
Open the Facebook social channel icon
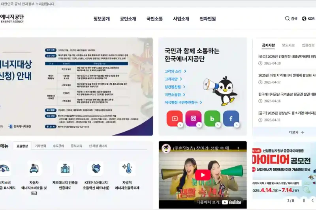click(x=231, y=119)
